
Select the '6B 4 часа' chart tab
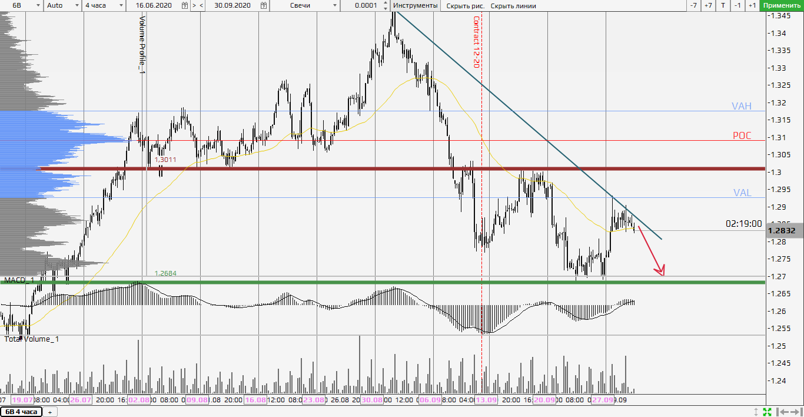pyautogui.click(x=22, y=412)
